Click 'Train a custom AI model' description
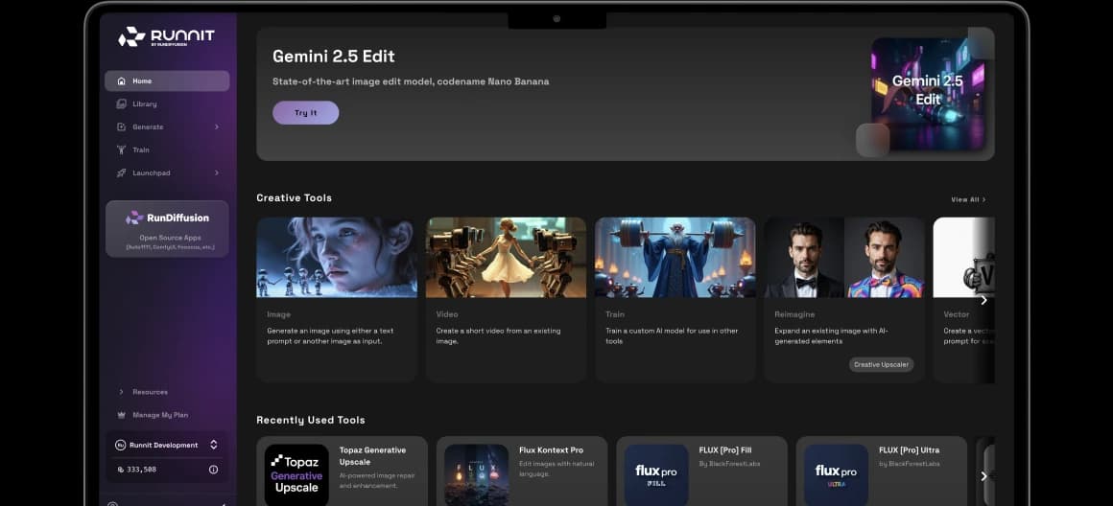The image size is (1113, 506). point(672,336)
